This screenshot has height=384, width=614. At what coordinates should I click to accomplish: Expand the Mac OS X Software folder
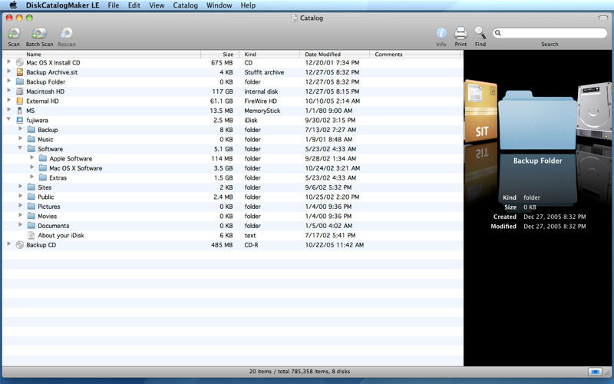tap(32, 167)
